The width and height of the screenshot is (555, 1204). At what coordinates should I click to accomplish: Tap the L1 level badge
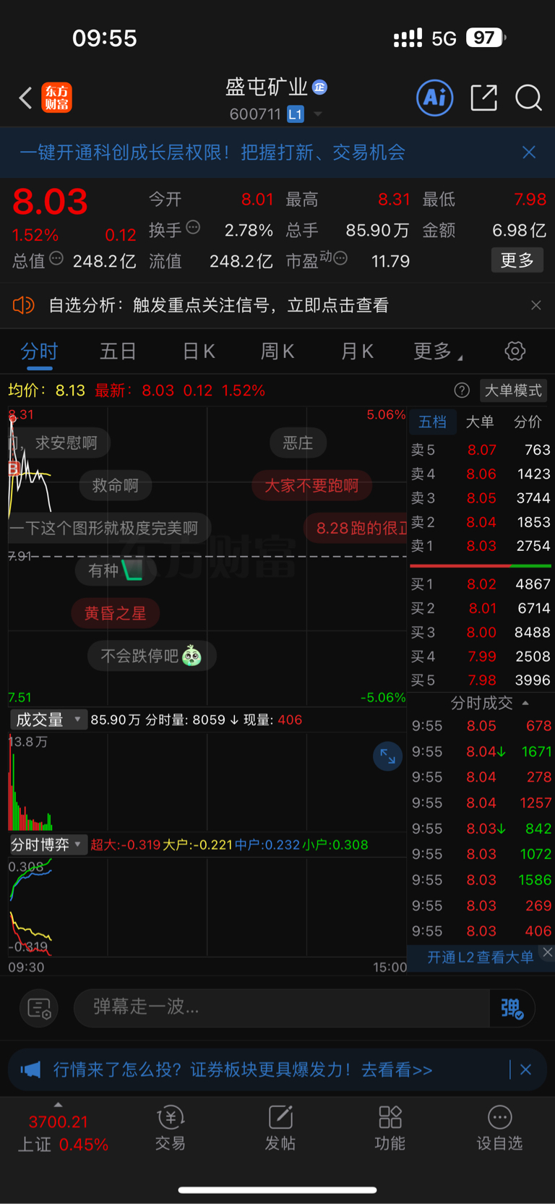click(x=295, y=114)
